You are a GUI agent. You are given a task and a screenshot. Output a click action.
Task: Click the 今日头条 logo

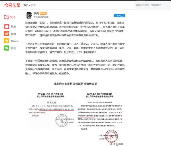tap(12, 5)
